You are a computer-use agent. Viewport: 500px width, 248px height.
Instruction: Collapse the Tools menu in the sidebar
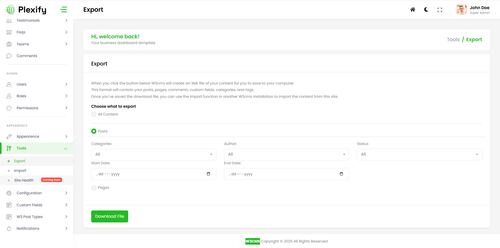[x=36, y=148]
